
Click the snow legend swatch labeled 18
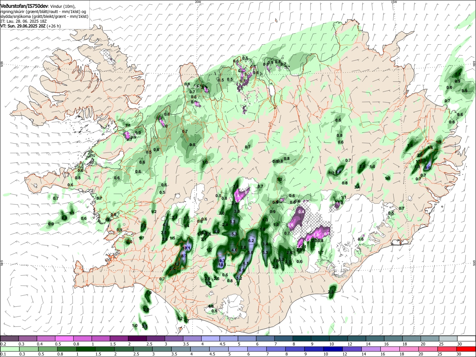[x=412, y=338]
